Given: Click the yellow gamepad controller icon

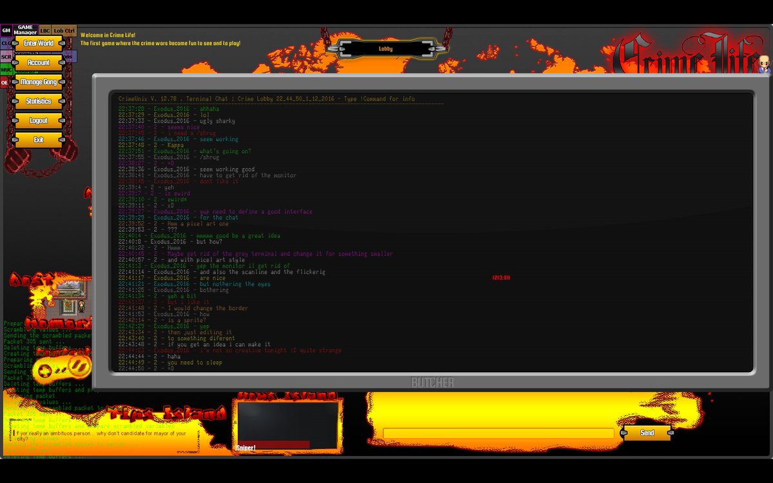Looking at the screenshot, I should (x=62, y=370).
